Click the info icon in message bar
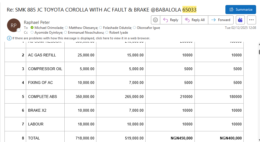Viewport: 260px width, 142px height. 9,38
